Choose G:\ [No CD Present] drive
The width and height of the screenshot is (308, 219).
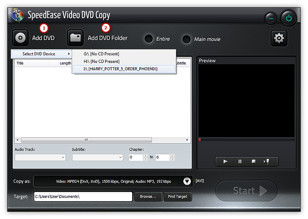124,54
